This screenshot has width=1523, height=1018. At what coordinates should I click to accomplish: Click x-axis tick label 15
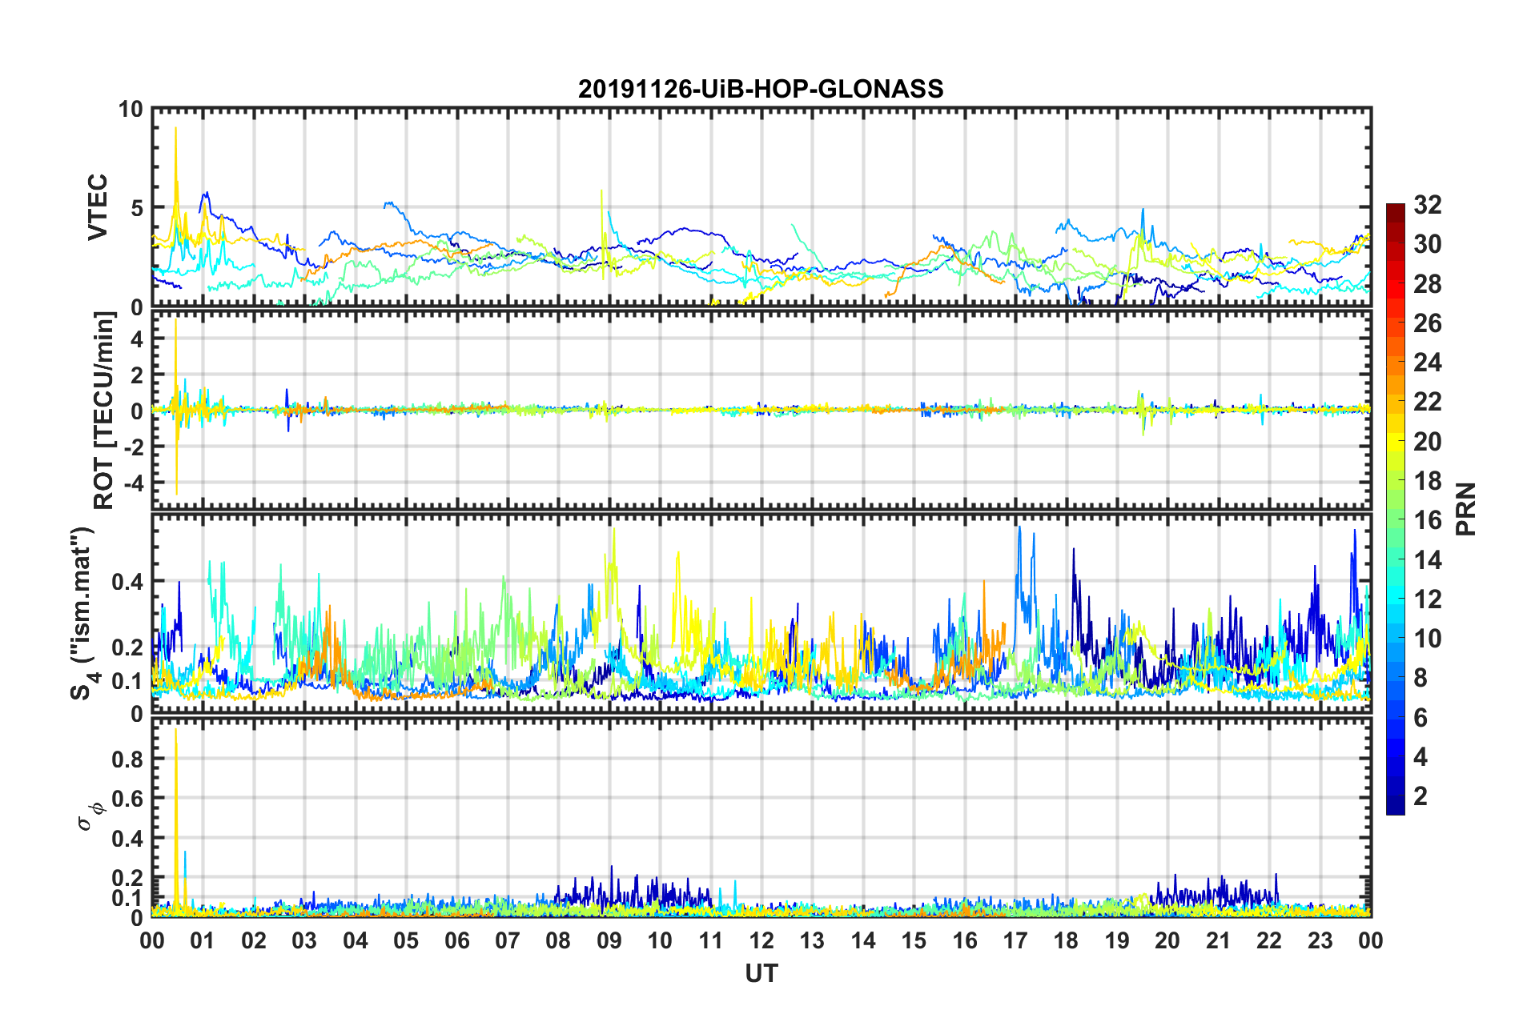(914, 940)
